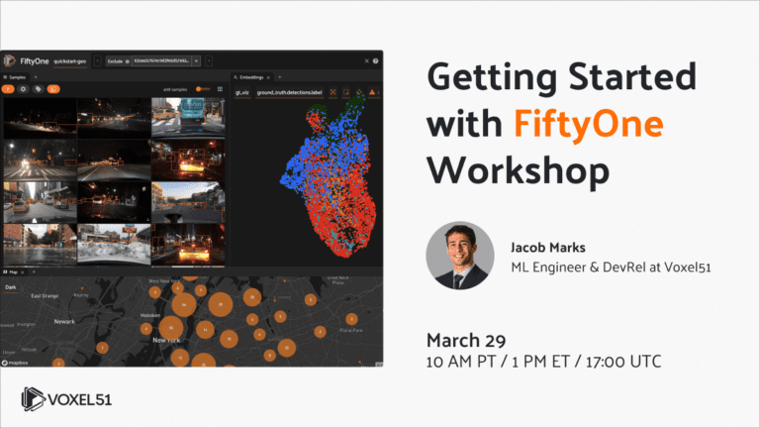
Task: Open the daytime city taxi thumbnail in third row
Action: click(x=40, y=202)
